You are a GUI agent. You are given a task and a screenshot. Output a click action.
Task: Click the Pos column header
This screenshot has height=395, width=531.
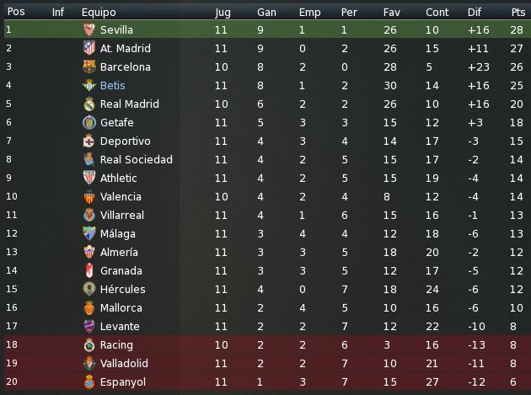click(16, 12)
